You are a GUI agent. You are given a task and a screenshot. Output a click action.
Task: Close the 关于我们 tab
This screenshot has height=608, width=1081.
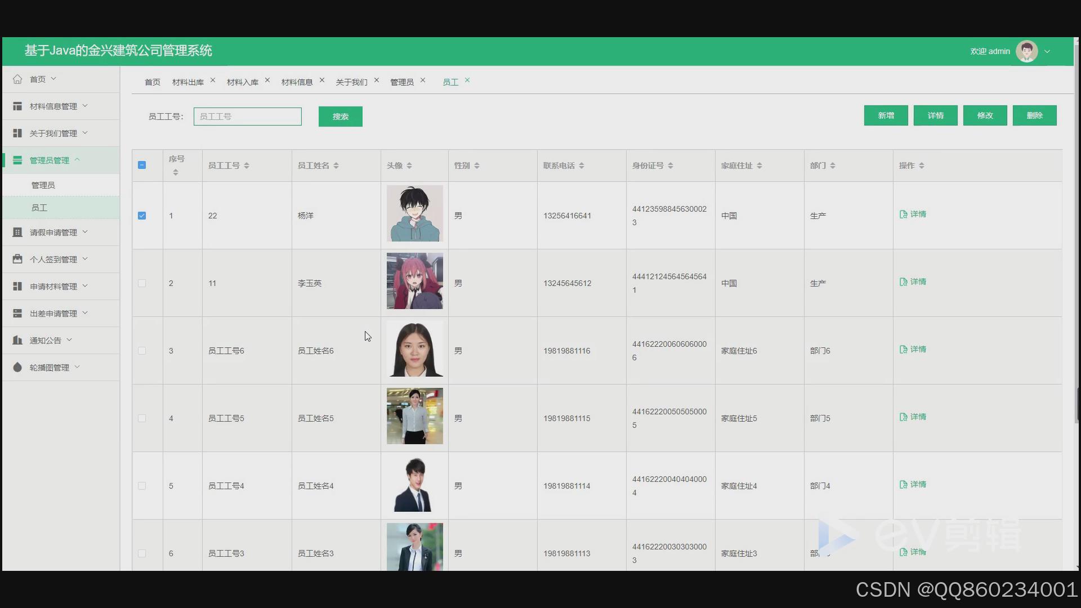coord(377,81)
